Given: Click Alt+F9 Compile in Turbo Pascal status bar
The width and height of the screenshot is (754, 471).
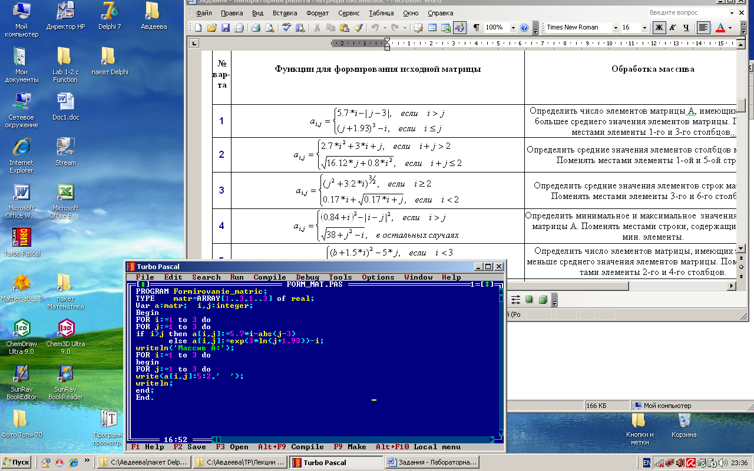Looking at the screenshot, I should (x=291, y=447).
